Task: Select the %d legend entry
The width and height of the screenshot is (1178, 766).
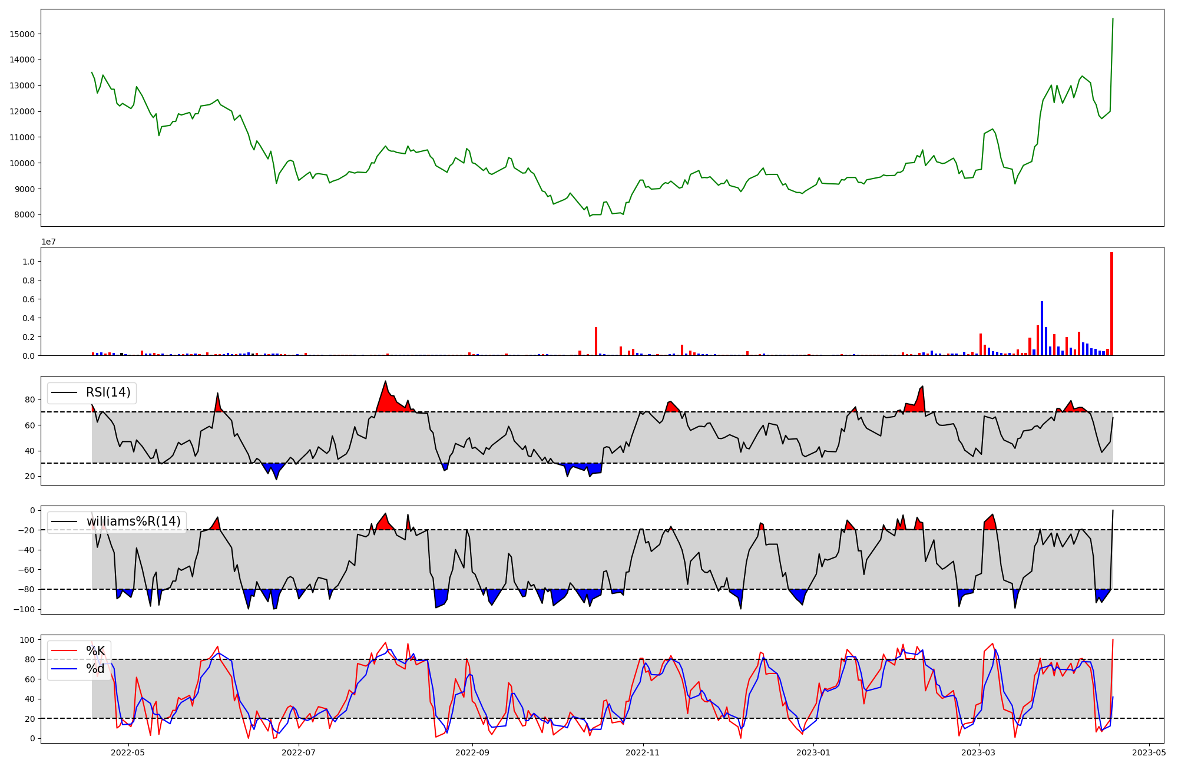Action: pyautogui.click(x=95, y=669)
